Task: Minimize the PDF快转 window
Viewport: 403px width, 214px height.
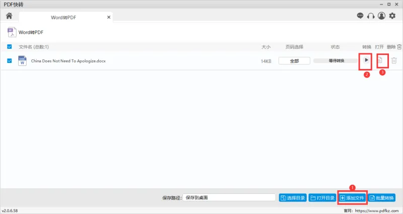Action: tap(381, 5)
